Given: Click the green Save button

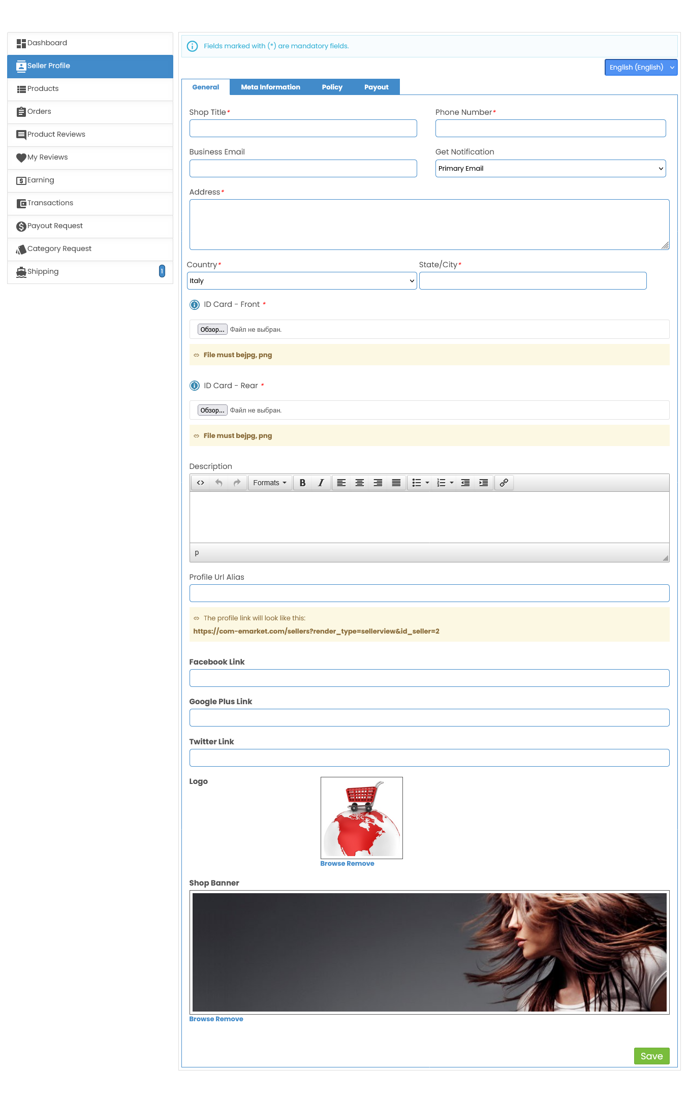Looking at the screenshot, I should pos(651,1056).
